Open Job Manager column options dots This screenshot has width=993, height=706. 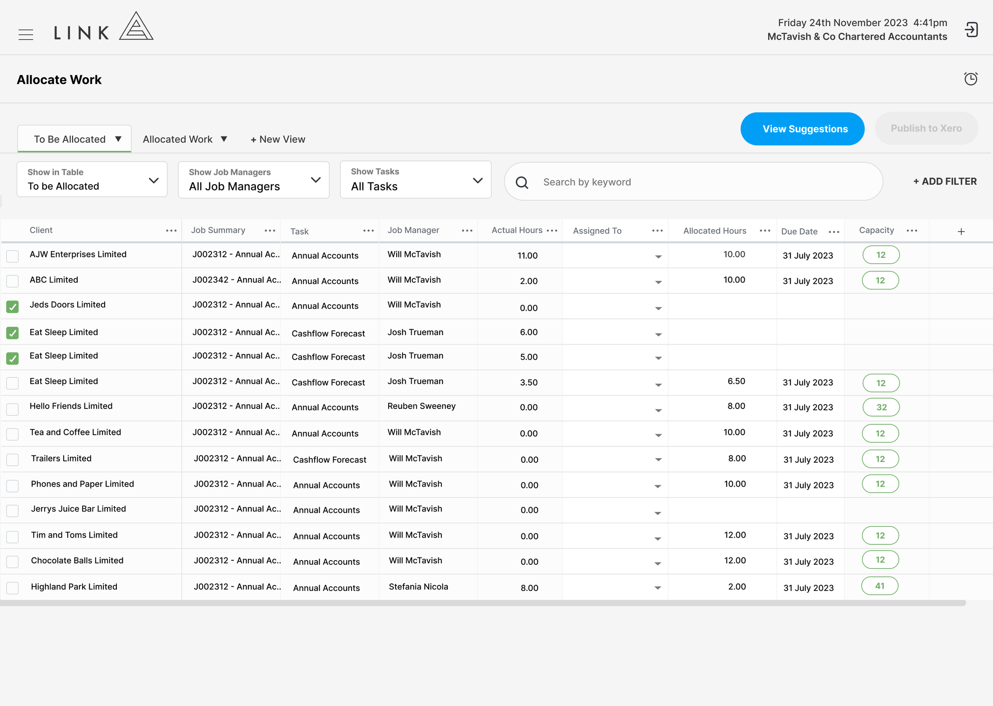[467, 231]
